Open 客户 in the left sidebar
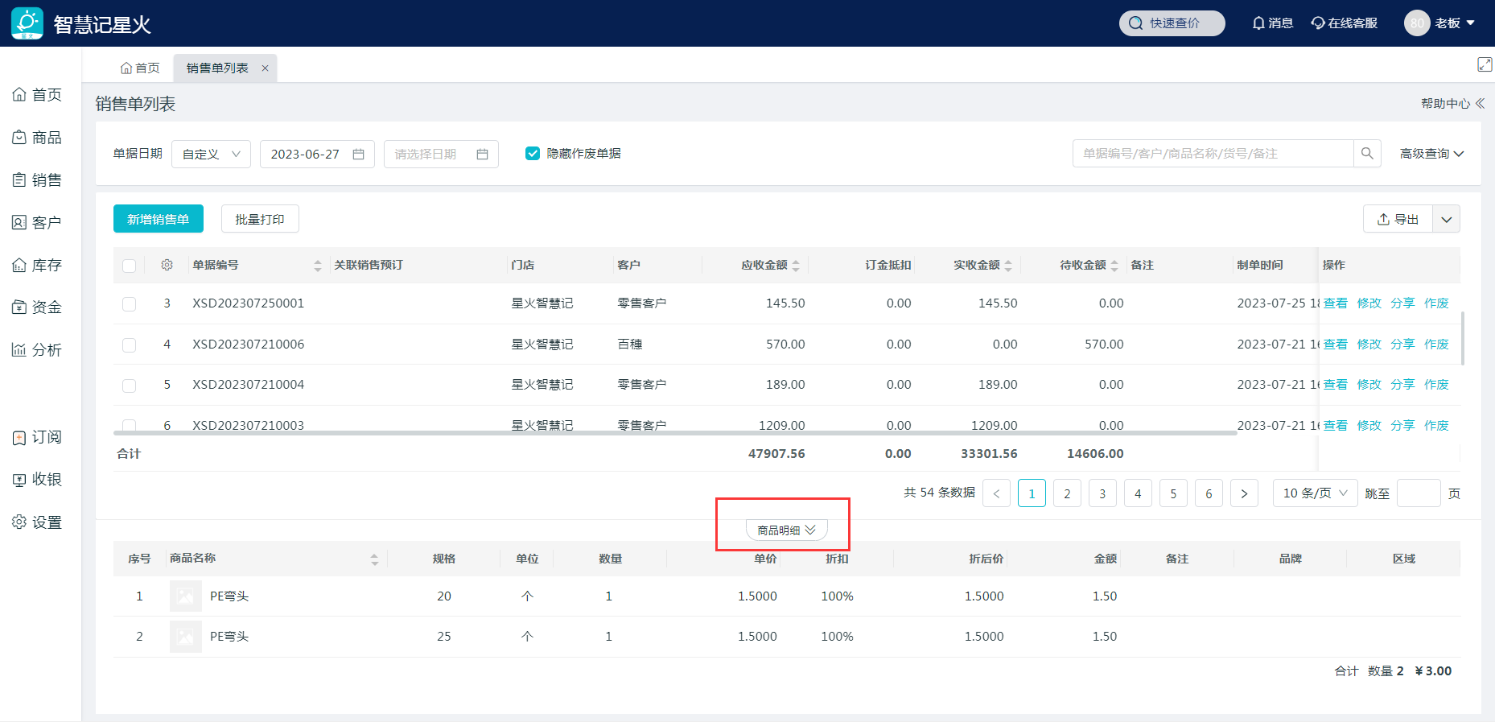 [x=37, y=223]
